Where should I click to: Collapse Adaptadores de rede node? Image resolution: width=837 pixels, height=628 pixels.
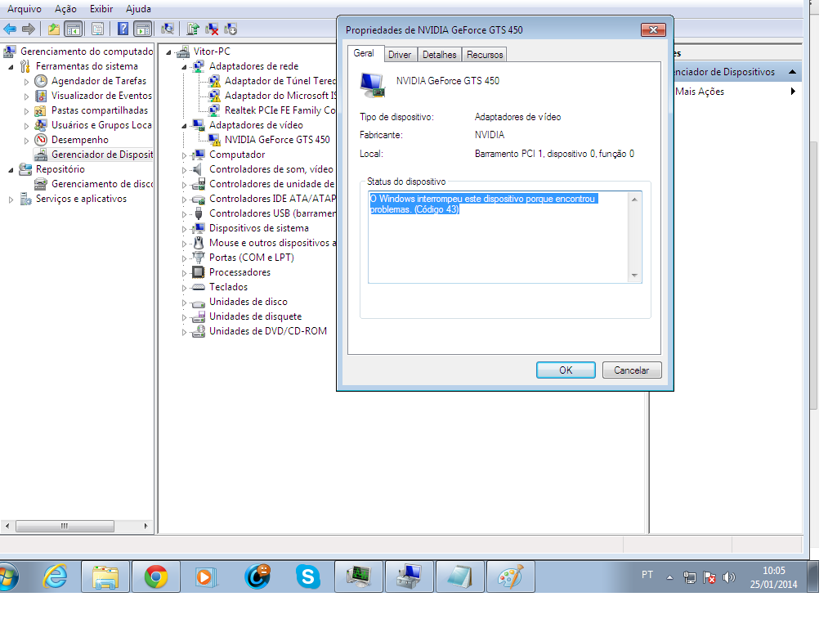click(x=184, y=67)
